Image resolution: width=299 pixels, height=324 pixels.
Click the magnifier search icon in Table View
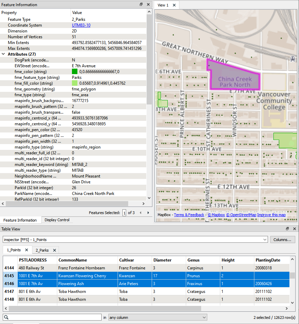point(6,317)
